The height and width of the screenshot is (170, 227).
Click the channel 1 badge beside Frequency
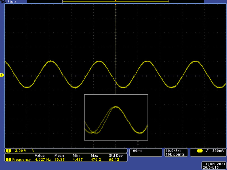coord(9,160)
